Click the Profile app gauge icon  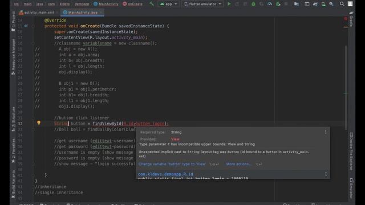tap(270, 4)
